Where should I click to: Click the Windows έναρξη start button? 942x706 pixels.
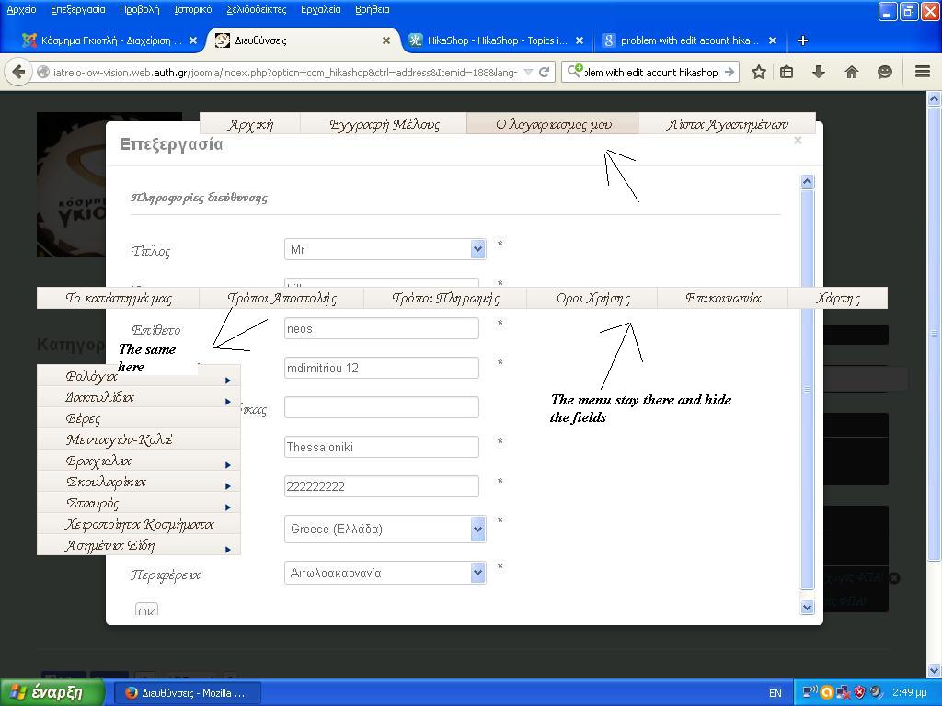tap(46, 693)
